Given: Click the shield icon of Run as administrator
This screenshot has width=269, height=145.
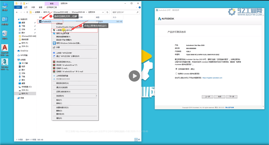Looking at the screenshot, I should (54, 30).
